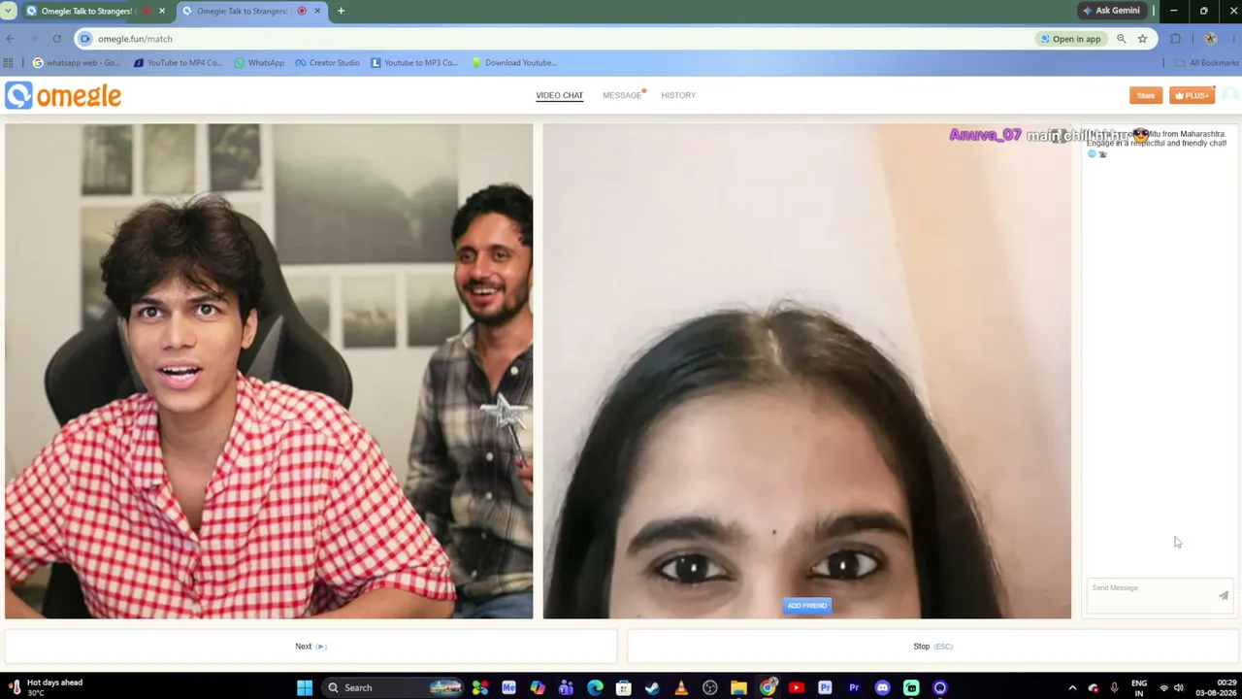Screen dimensions: 1242x699
Task: Open the Windows Start menu
Action: (305, 687)
